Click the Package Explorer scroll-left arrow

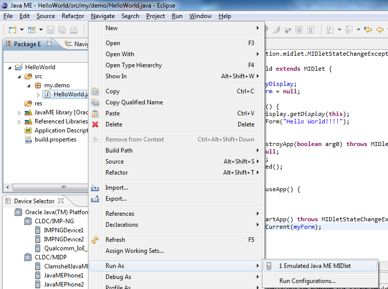coord(8,187)
